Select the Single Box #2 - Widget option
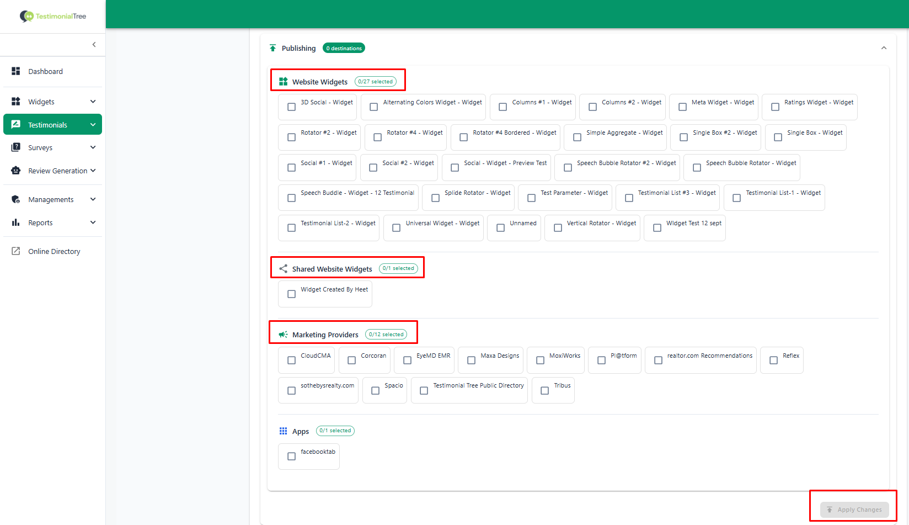 click(x=716, y=137)
